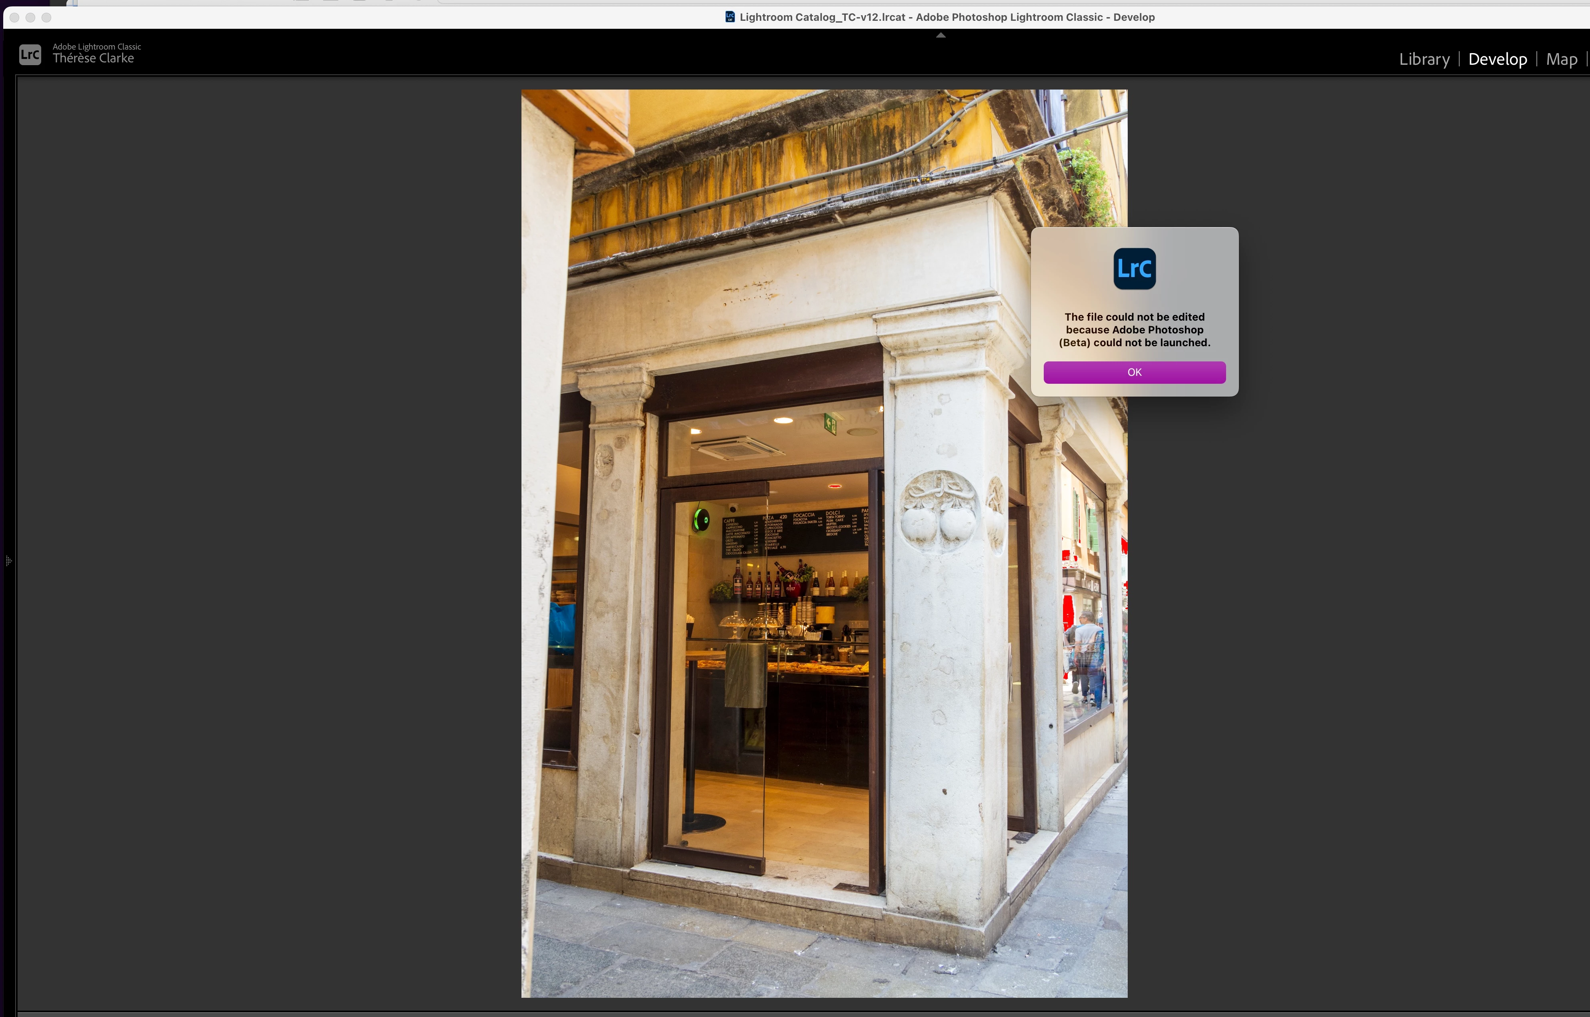Click the LrC app icon in the error dialog
The image size is (1590, 1017).
click(1134, 269)
